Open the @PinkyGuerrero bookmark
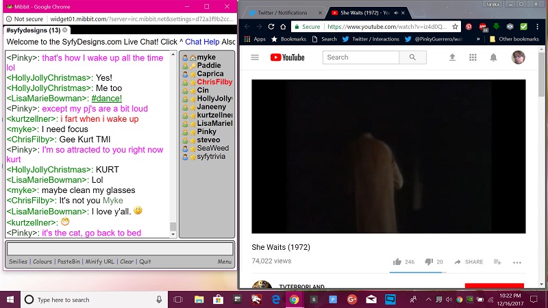This screenshot has height=308, width=548. 434,39
